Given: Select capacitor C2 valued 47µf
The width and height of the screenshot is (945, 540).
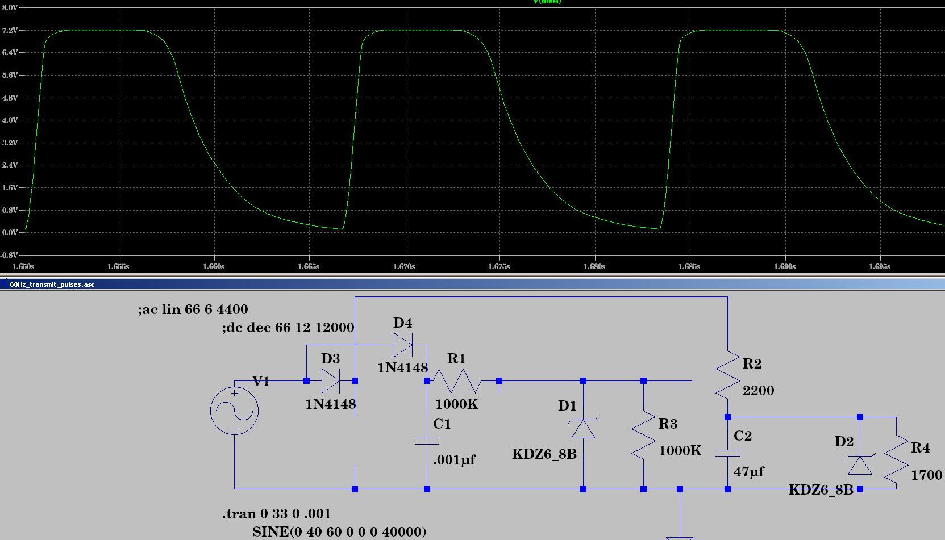Looking at the screenshot, I should (x=727, y=451).
